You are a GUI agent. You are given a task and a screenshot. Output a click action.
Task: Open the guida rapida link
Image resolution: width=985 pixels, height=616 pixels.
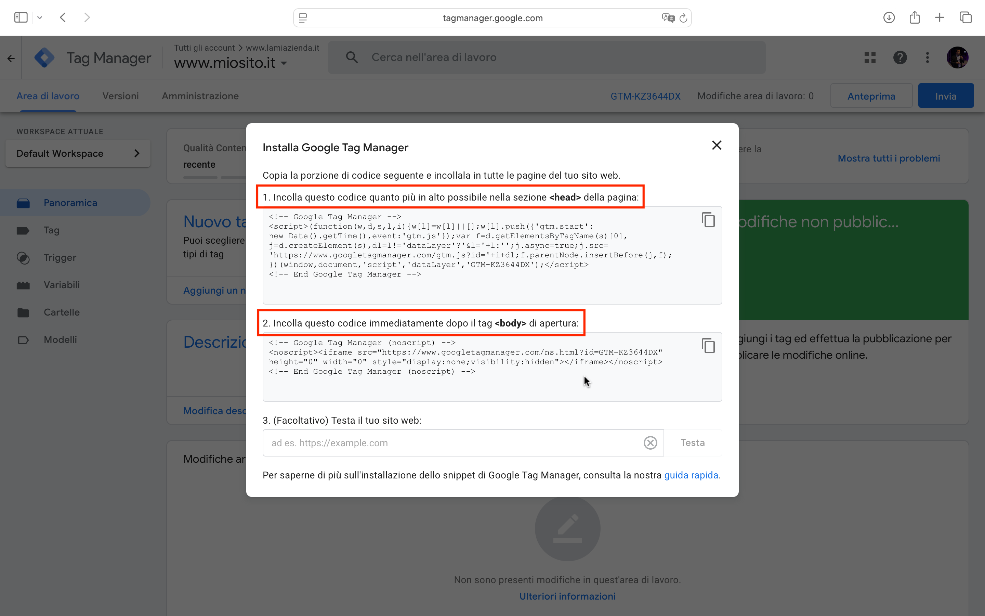tap(691, 475)
